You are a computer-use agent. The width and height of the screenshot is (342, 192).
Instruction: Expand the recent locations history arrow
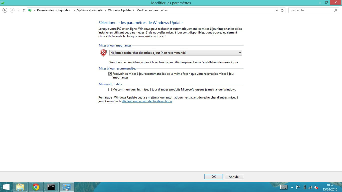point(18,10)
